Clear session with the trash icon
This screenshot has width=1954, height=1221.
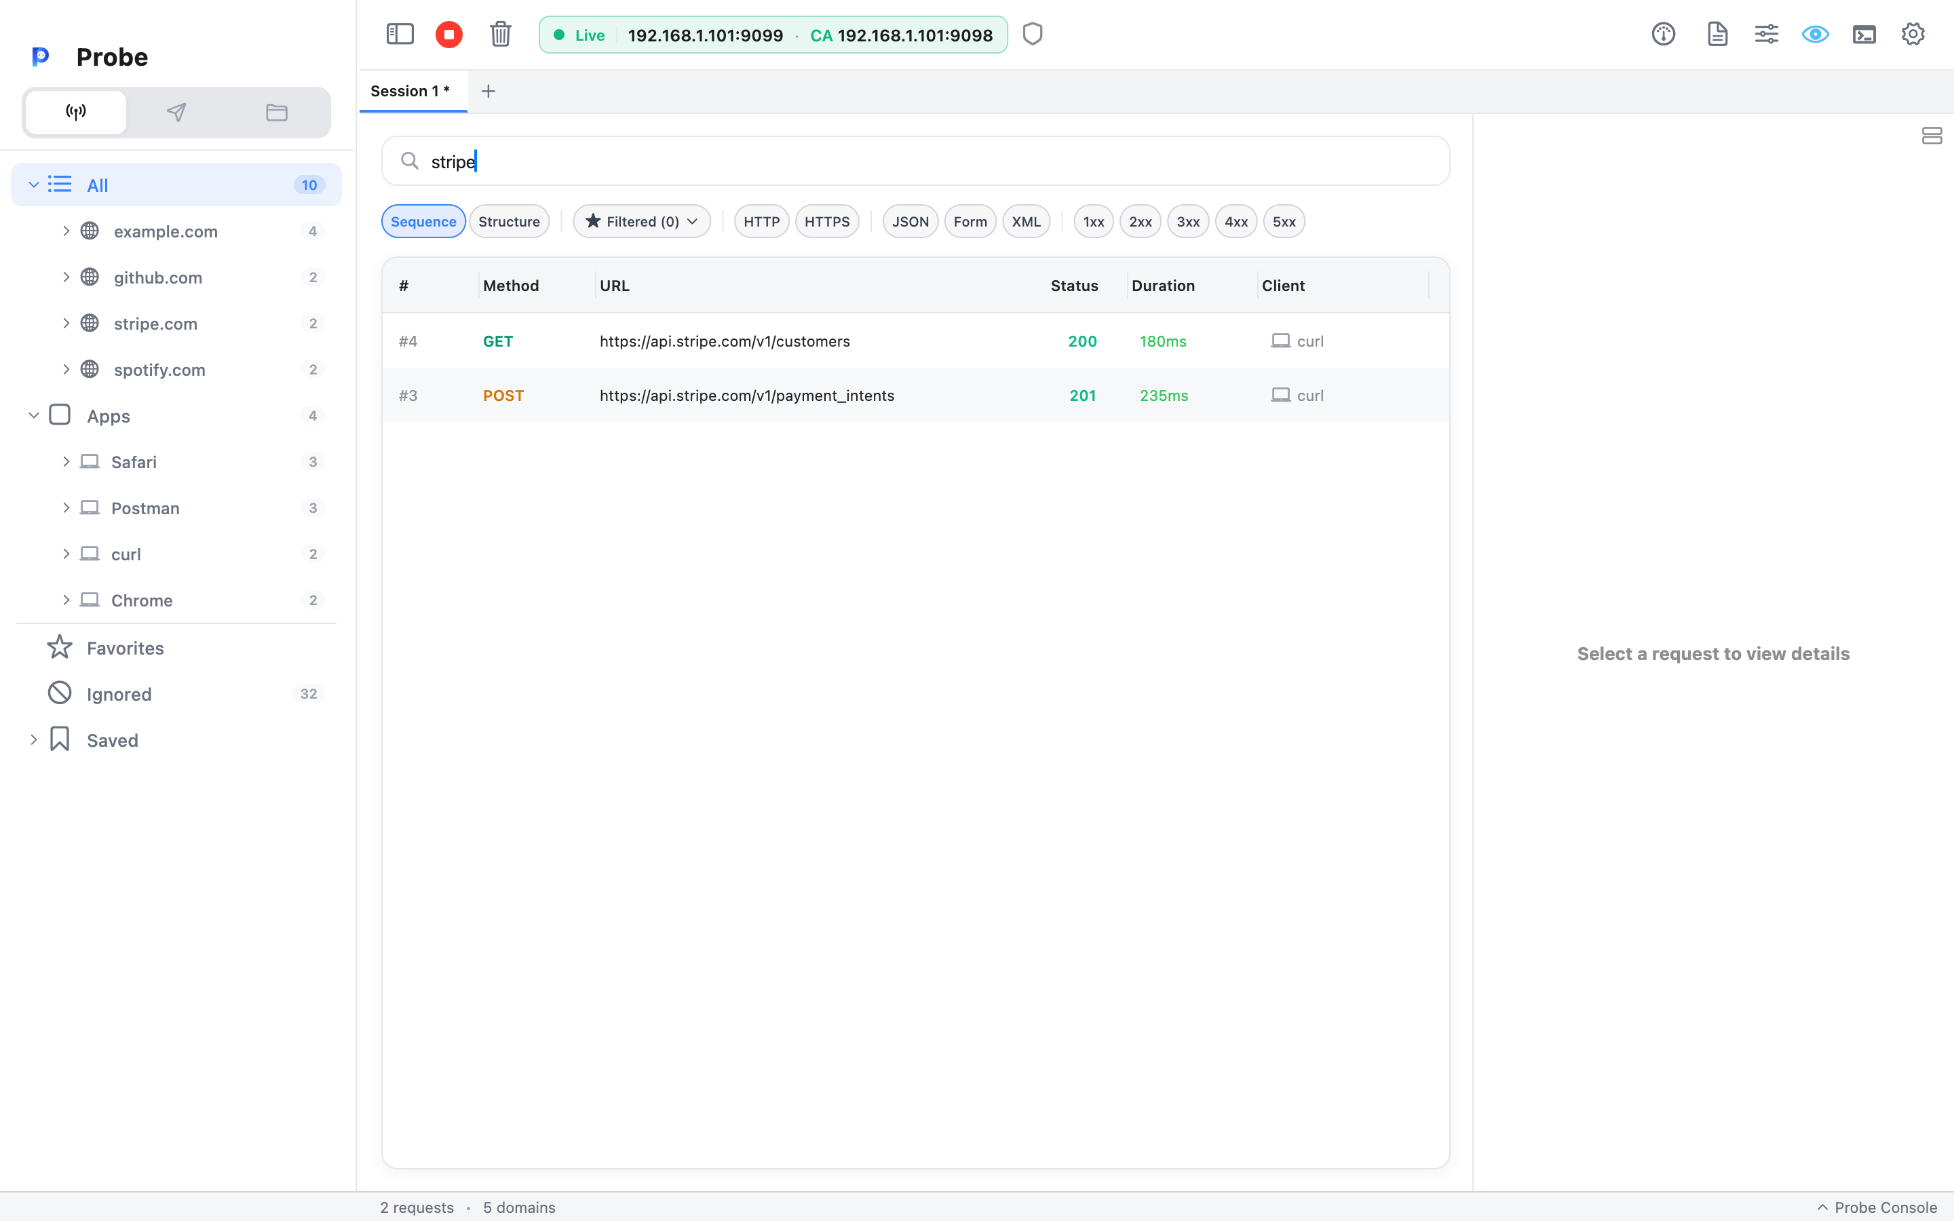501,34
